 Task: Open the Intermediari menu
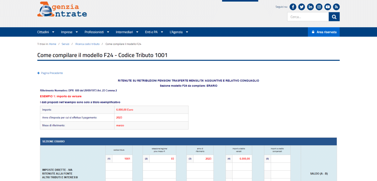127,32
